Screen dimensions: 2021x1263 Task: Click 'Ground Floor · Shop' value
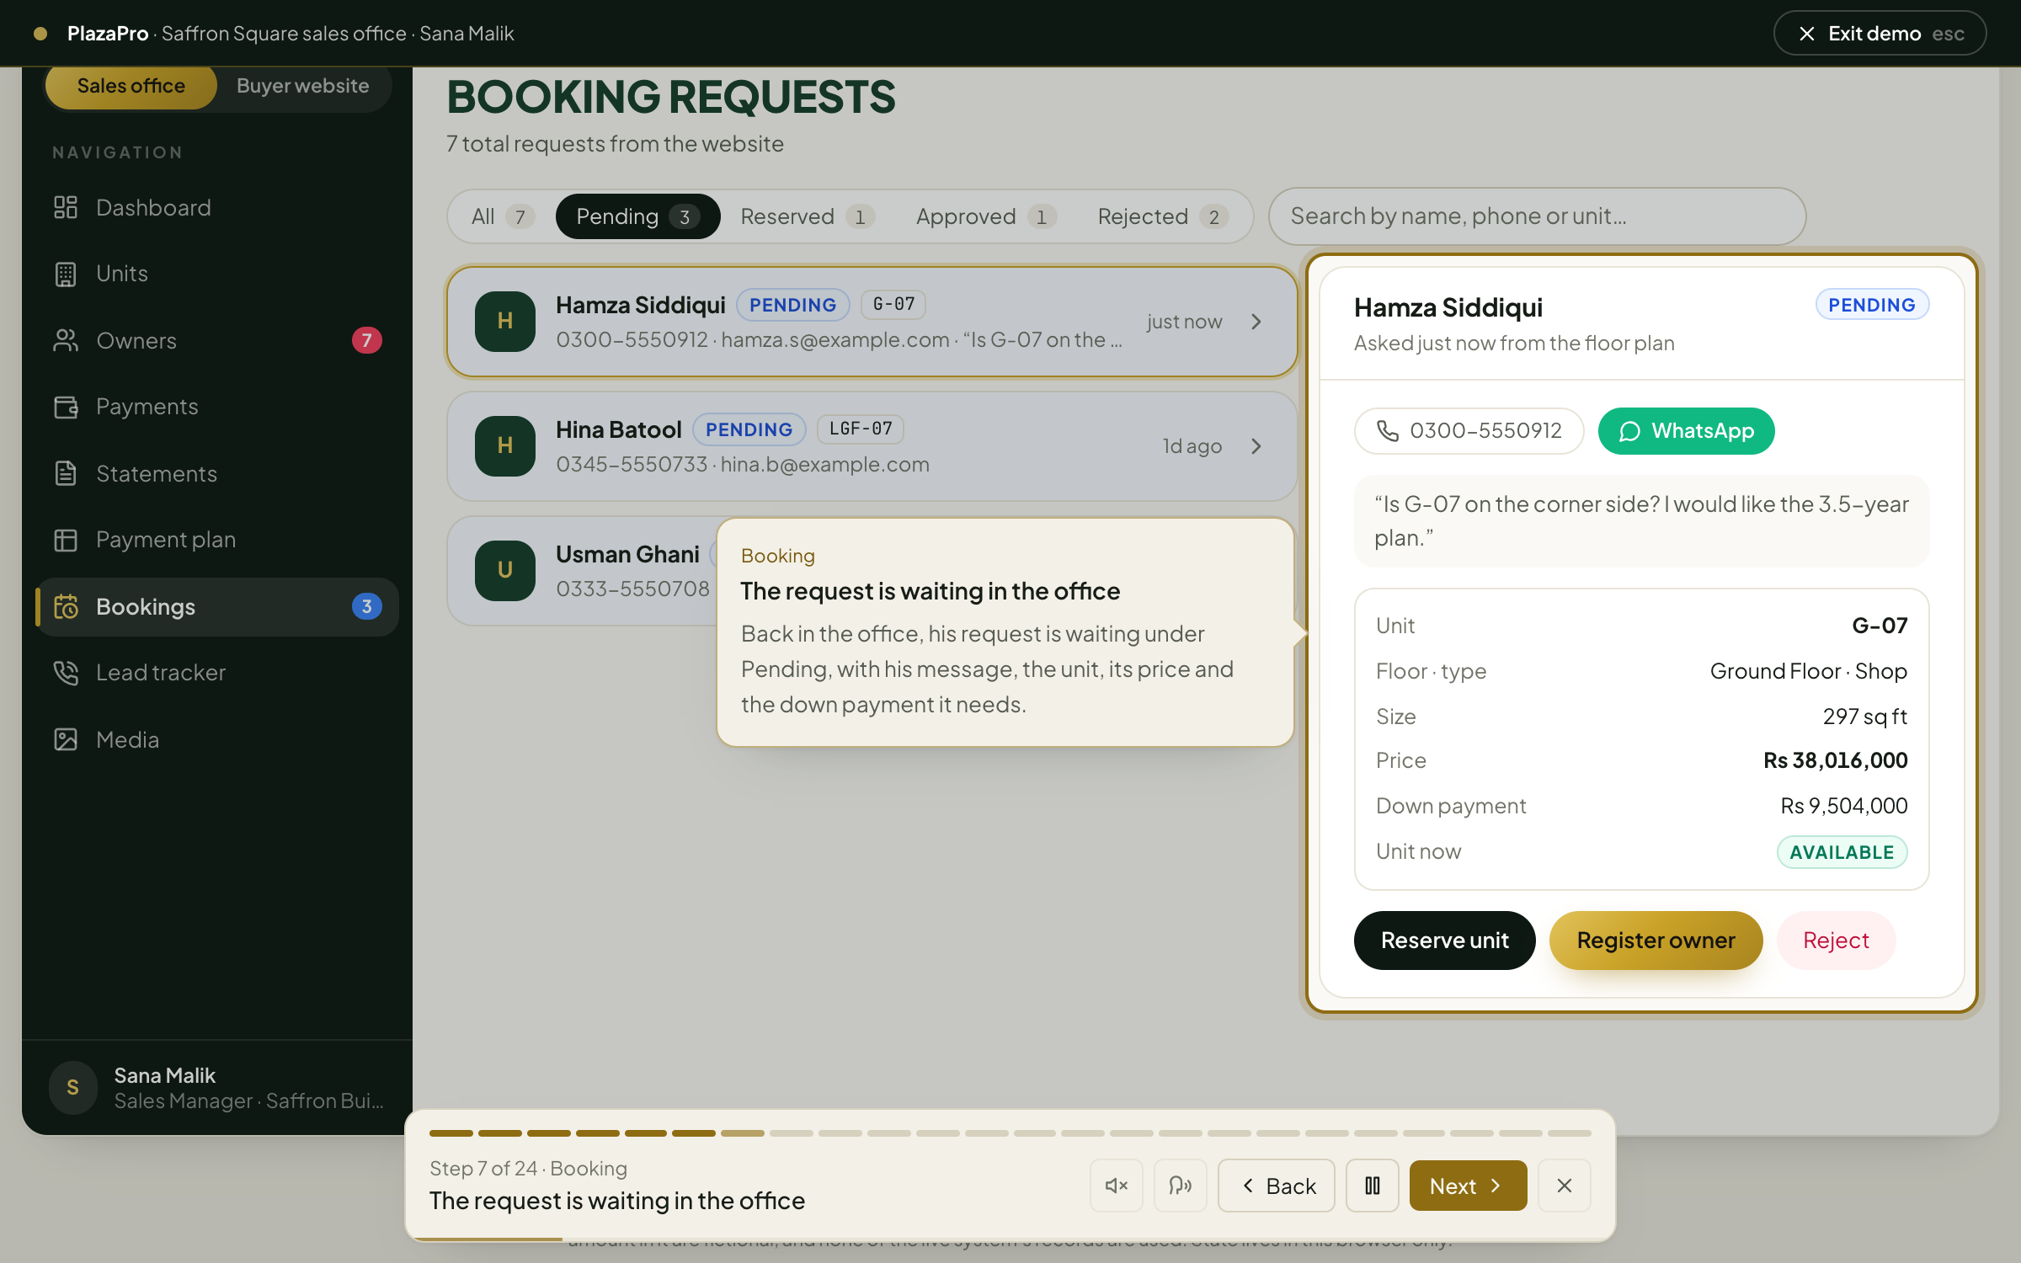click(x=1809, y=671)
